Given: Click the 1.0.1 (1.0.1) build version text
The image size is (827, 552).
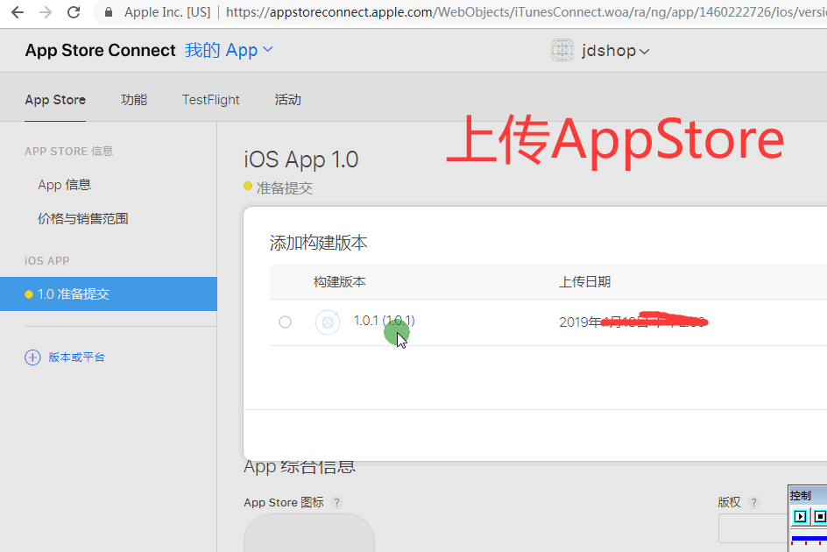Looking at the screenshot, I should (x=384, y=321).
